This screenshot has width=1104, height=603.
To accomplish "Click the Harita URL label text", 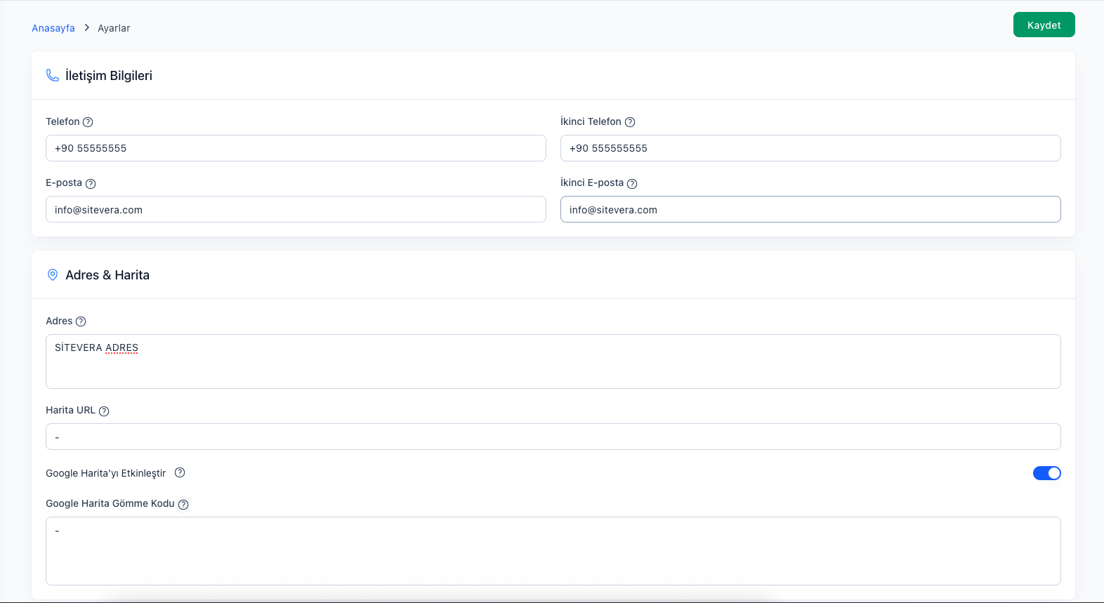I will tap(70, 410).
